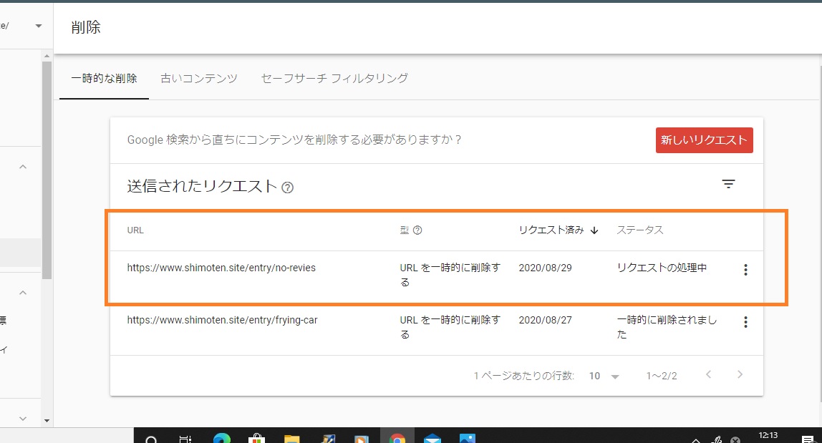Screen dimensions: 822x443
Task: Open File Explorer from taskbar
Action: click(291, 438)
